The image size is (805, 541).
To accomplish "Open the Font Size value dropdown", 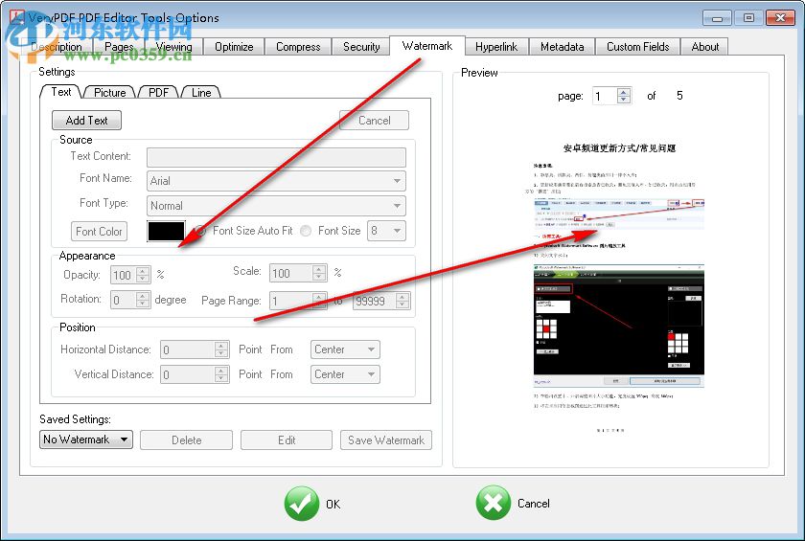I will click(386, 231).
